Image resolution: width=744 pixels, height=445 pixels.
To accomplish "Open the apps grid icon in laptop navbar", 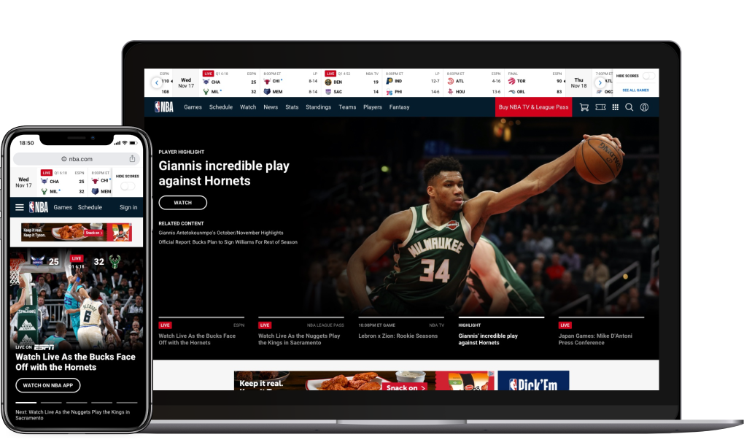I will pos(616,107).
